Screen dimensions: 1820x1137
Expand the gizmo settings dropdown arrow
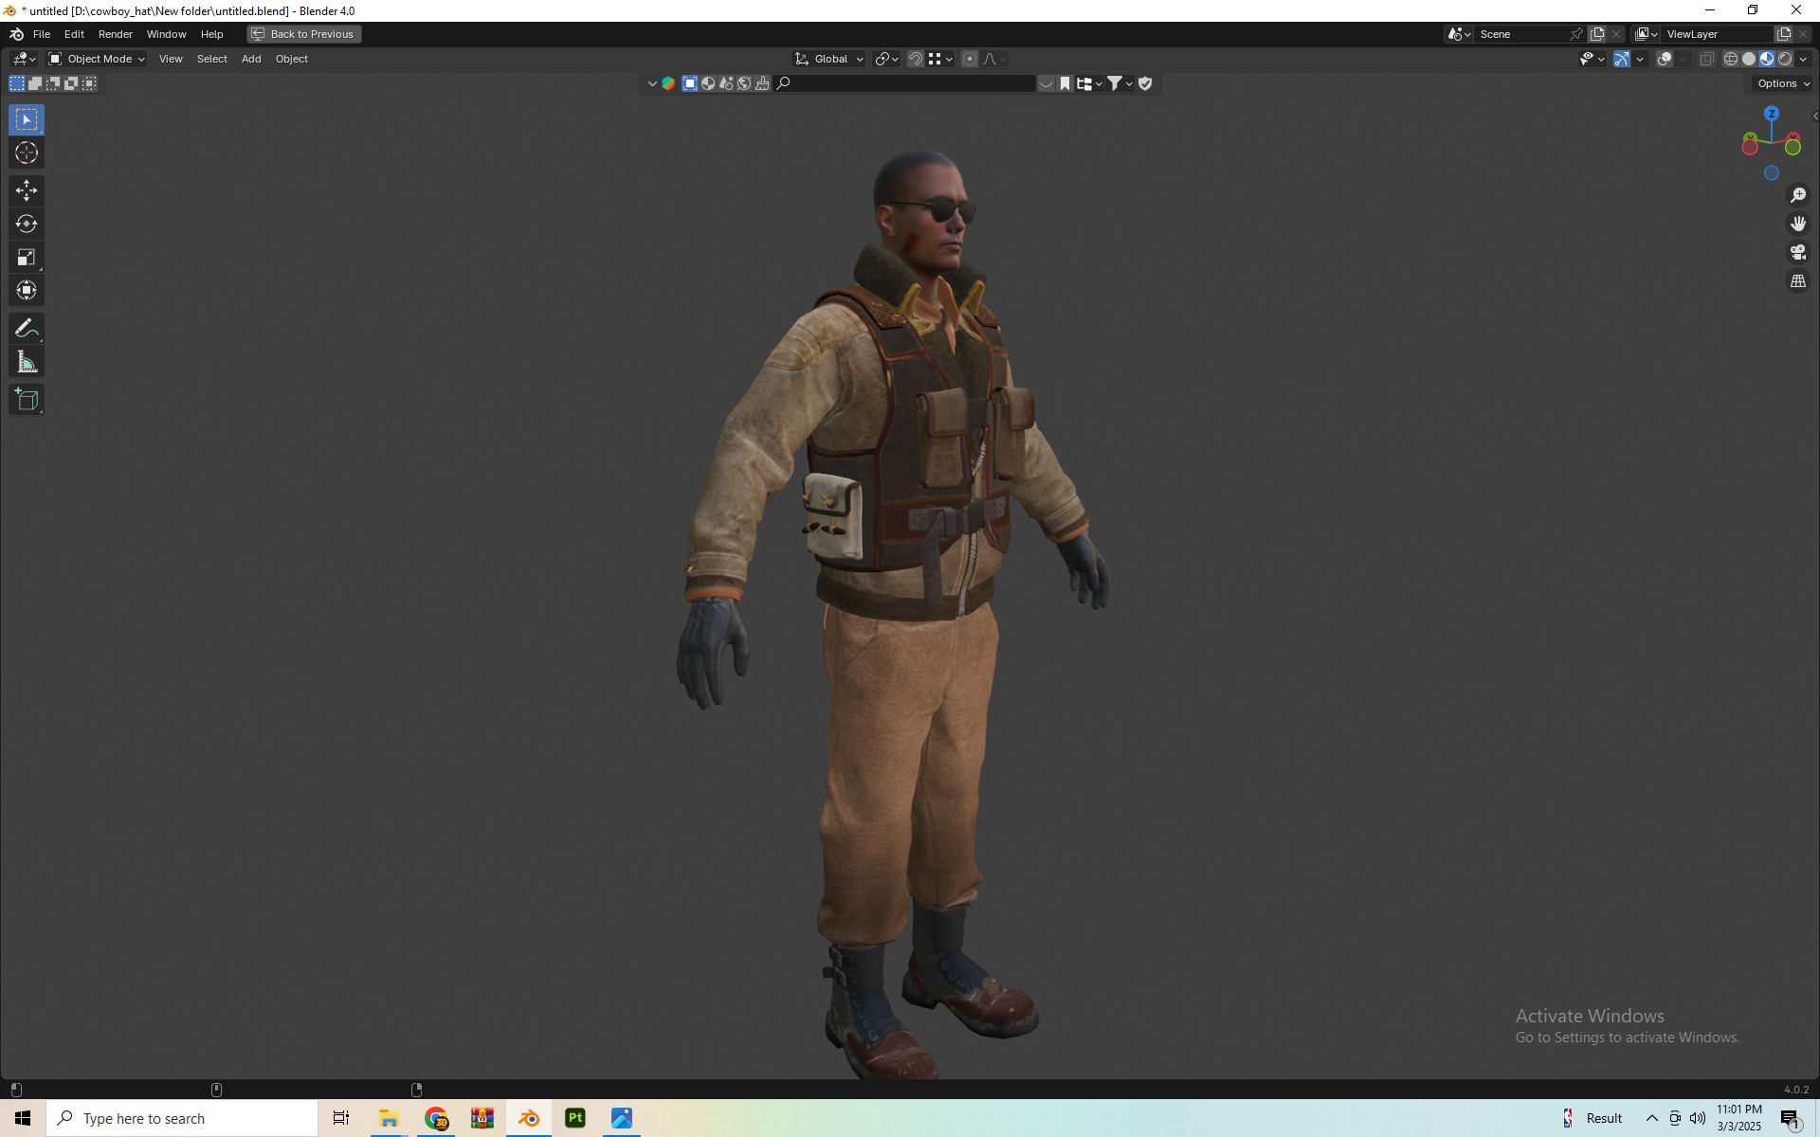(x=1640, y=59)
